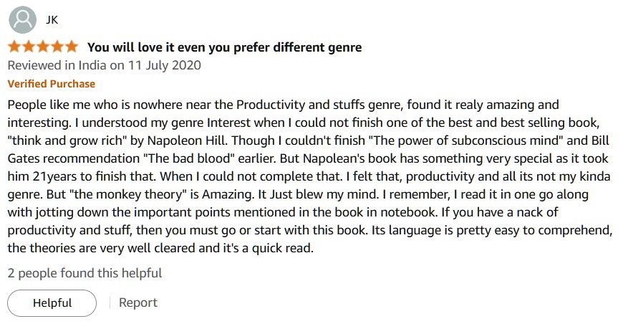Click the JK reviewer avatar icon
623x324 pixels.
(x=23, y=20)
